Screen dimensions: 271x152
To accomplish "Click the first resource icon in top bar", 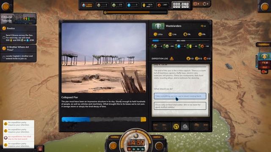I will point(84,5).
